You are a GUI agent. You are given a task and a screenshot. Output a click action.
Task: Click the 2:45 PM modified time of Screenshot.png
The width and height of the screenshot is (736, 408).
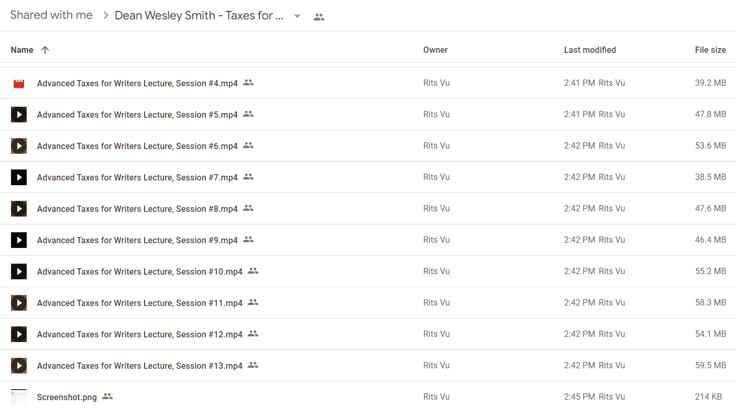pos(579,396)
